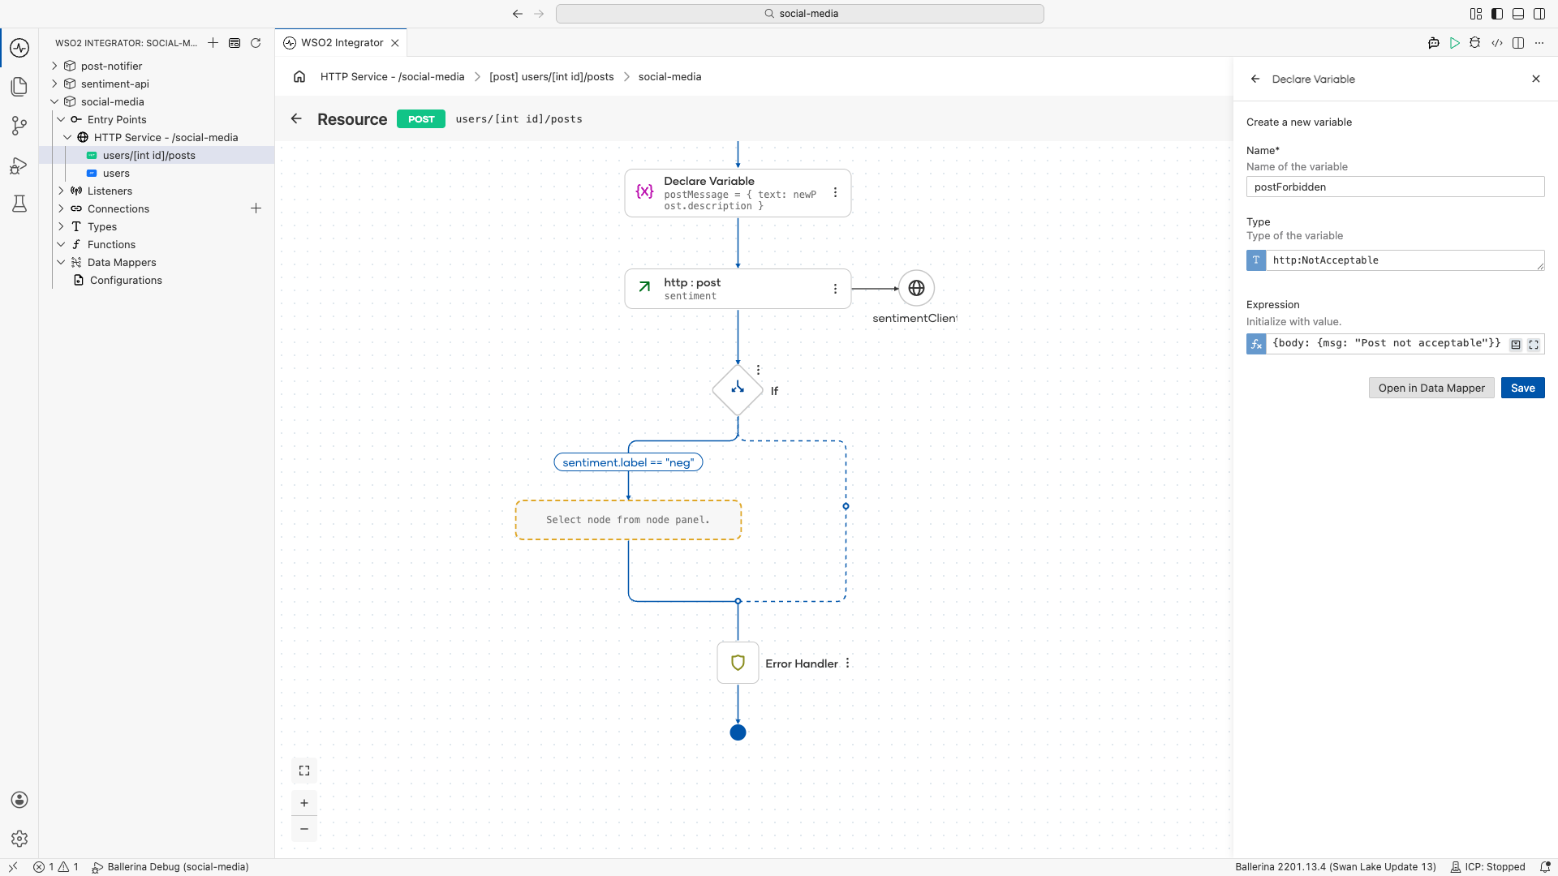Open the Error Handler node options menu
Viewport: 1558px width, 876px height.
[x=848, y=663]
